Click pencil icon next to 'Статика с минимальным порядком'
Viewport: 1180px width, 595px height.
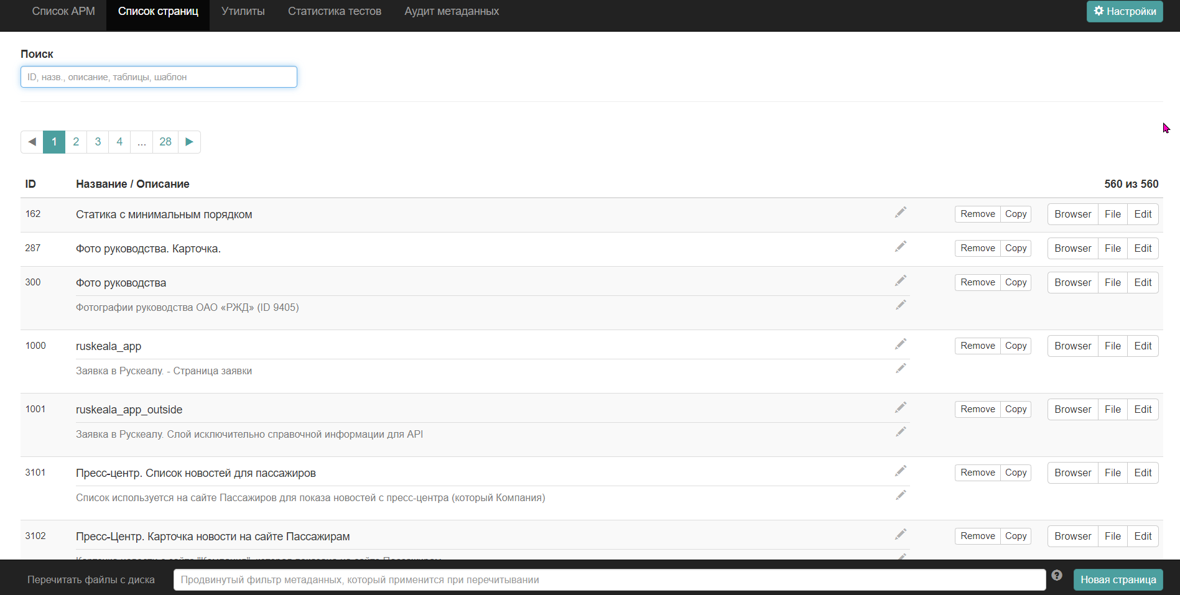tap(901, 213)
